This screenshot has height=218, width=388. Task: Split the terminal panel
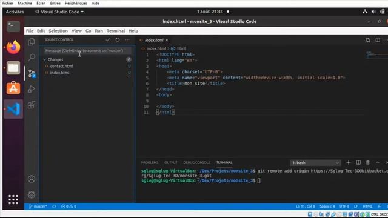[358, 163]
